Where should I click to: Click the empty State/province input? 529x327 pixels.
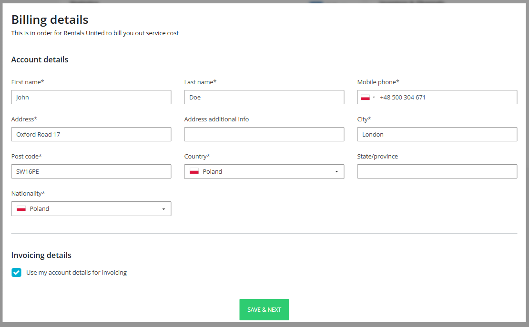coord(437,171)
